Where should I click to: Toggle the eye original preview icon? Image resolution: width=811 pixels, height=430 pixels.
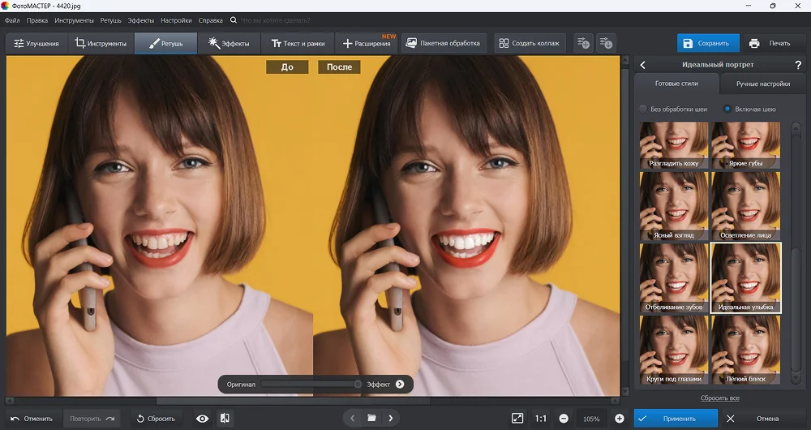(202, 418)
